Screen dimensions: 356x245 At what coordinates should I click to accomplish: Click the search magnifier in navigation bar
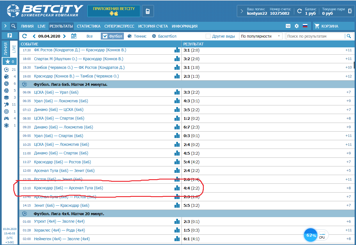coord(13,26)
